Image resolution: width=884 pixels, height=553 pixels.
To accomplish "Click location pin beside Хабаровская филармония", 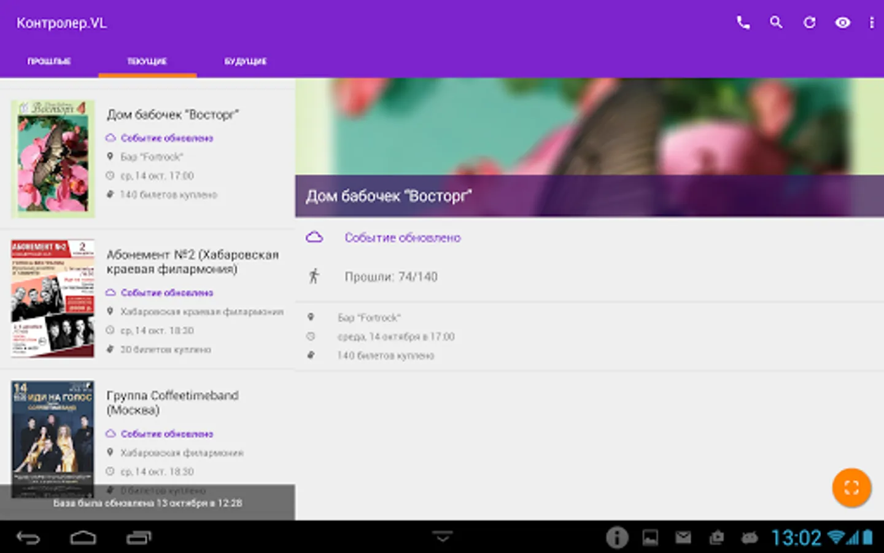I will (x=110, y=452).
